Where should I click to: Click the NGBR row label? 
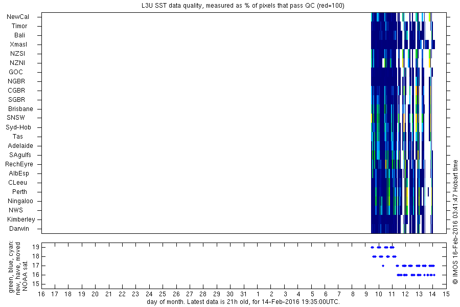point(16,81)
